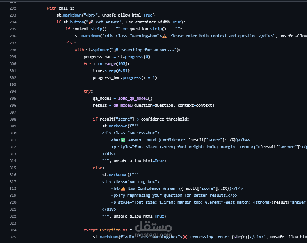Click 'except Exception as e:' line
Screen dimensions: 307x243
[x=109, y=230]
